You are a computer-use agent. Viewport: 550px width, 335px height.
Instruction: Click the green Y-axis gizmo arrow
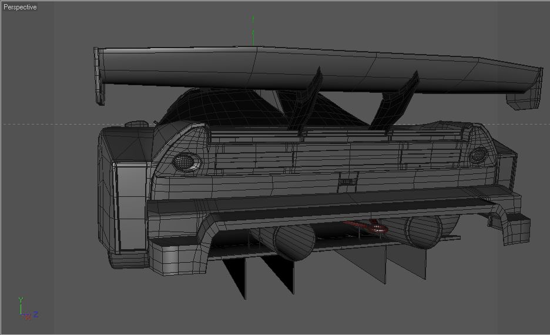coord(253,31)
